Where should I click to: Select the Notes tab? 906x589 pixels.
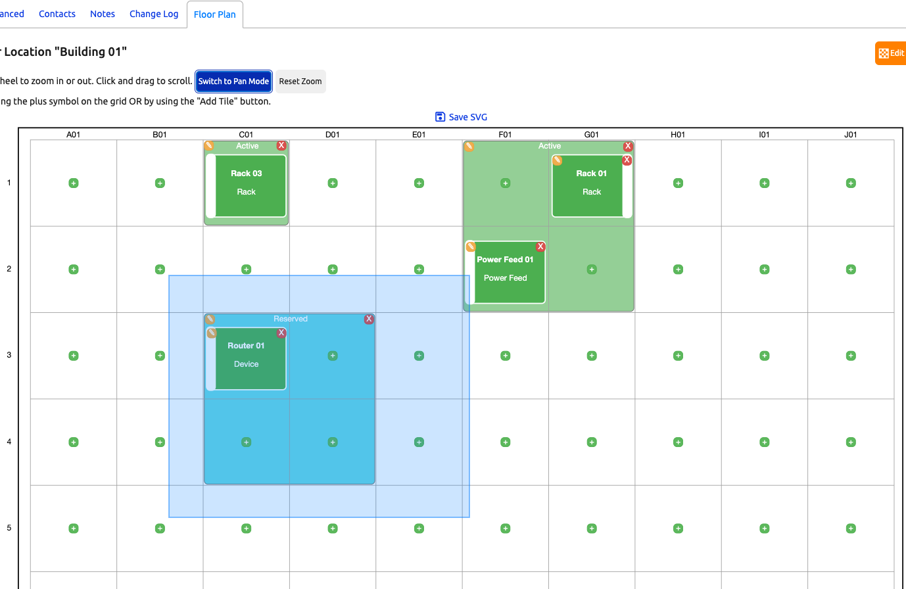102,13
